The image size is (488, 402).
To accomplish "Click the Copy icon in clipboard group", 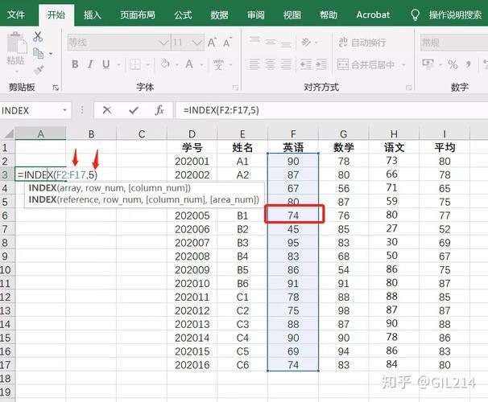I will coord(39,53).
